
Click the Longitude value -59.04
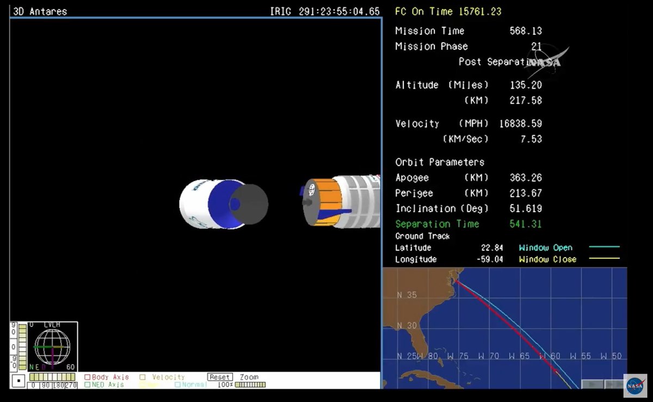coord(489,259)
